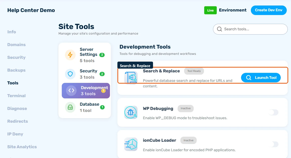Click the Security shield icon in categories
The image size is (291, 158).
(x=70, y=74)
